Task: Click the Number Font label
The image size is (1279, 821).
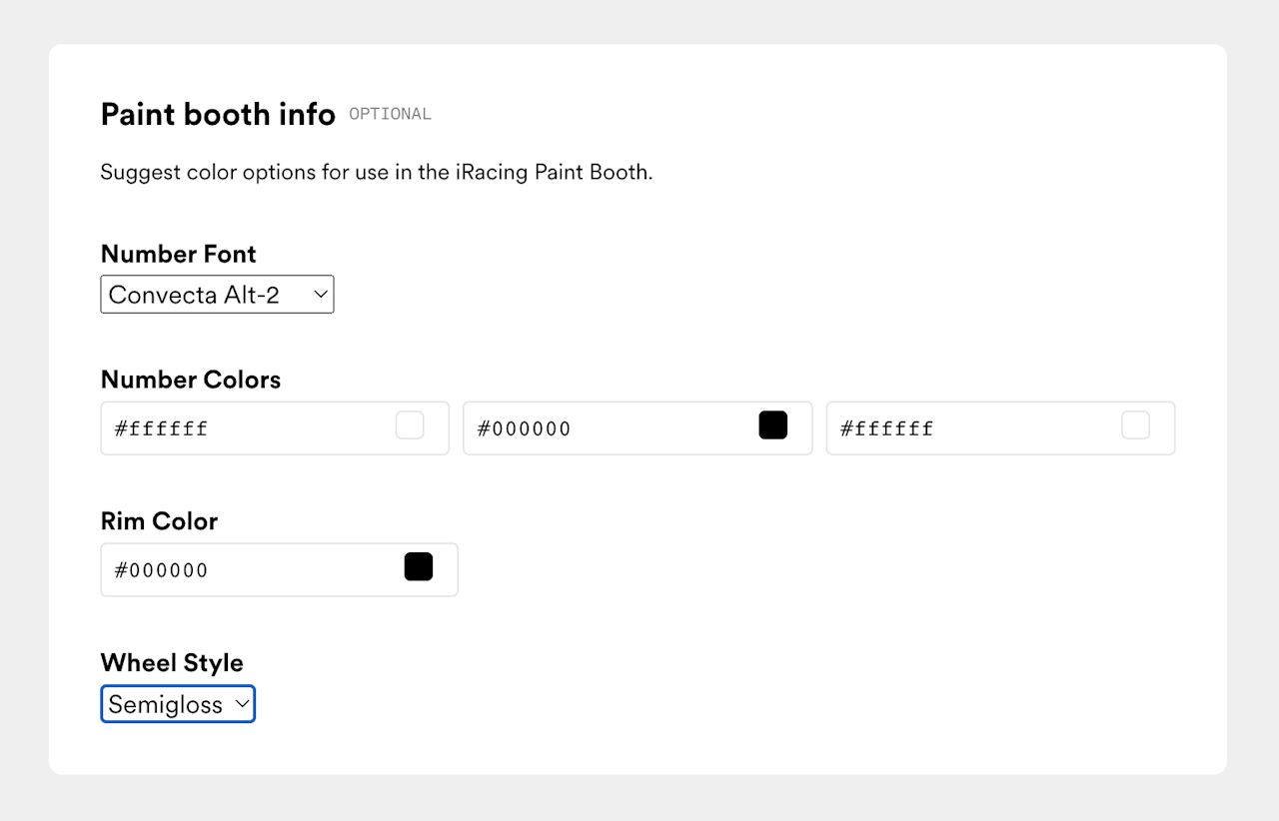Action: click(179, 254)
